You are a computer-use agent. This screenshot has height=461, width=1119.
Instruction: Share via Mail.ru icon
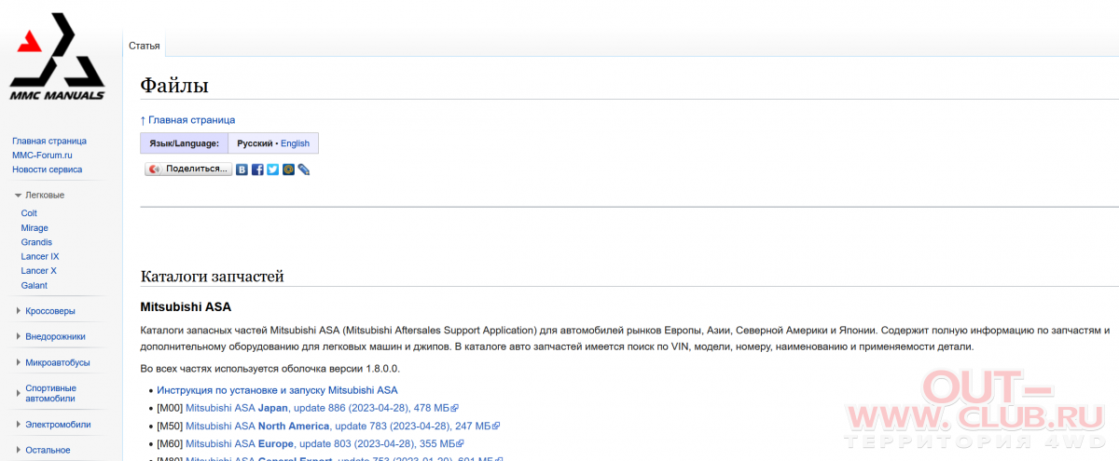[x=288, y=169]
